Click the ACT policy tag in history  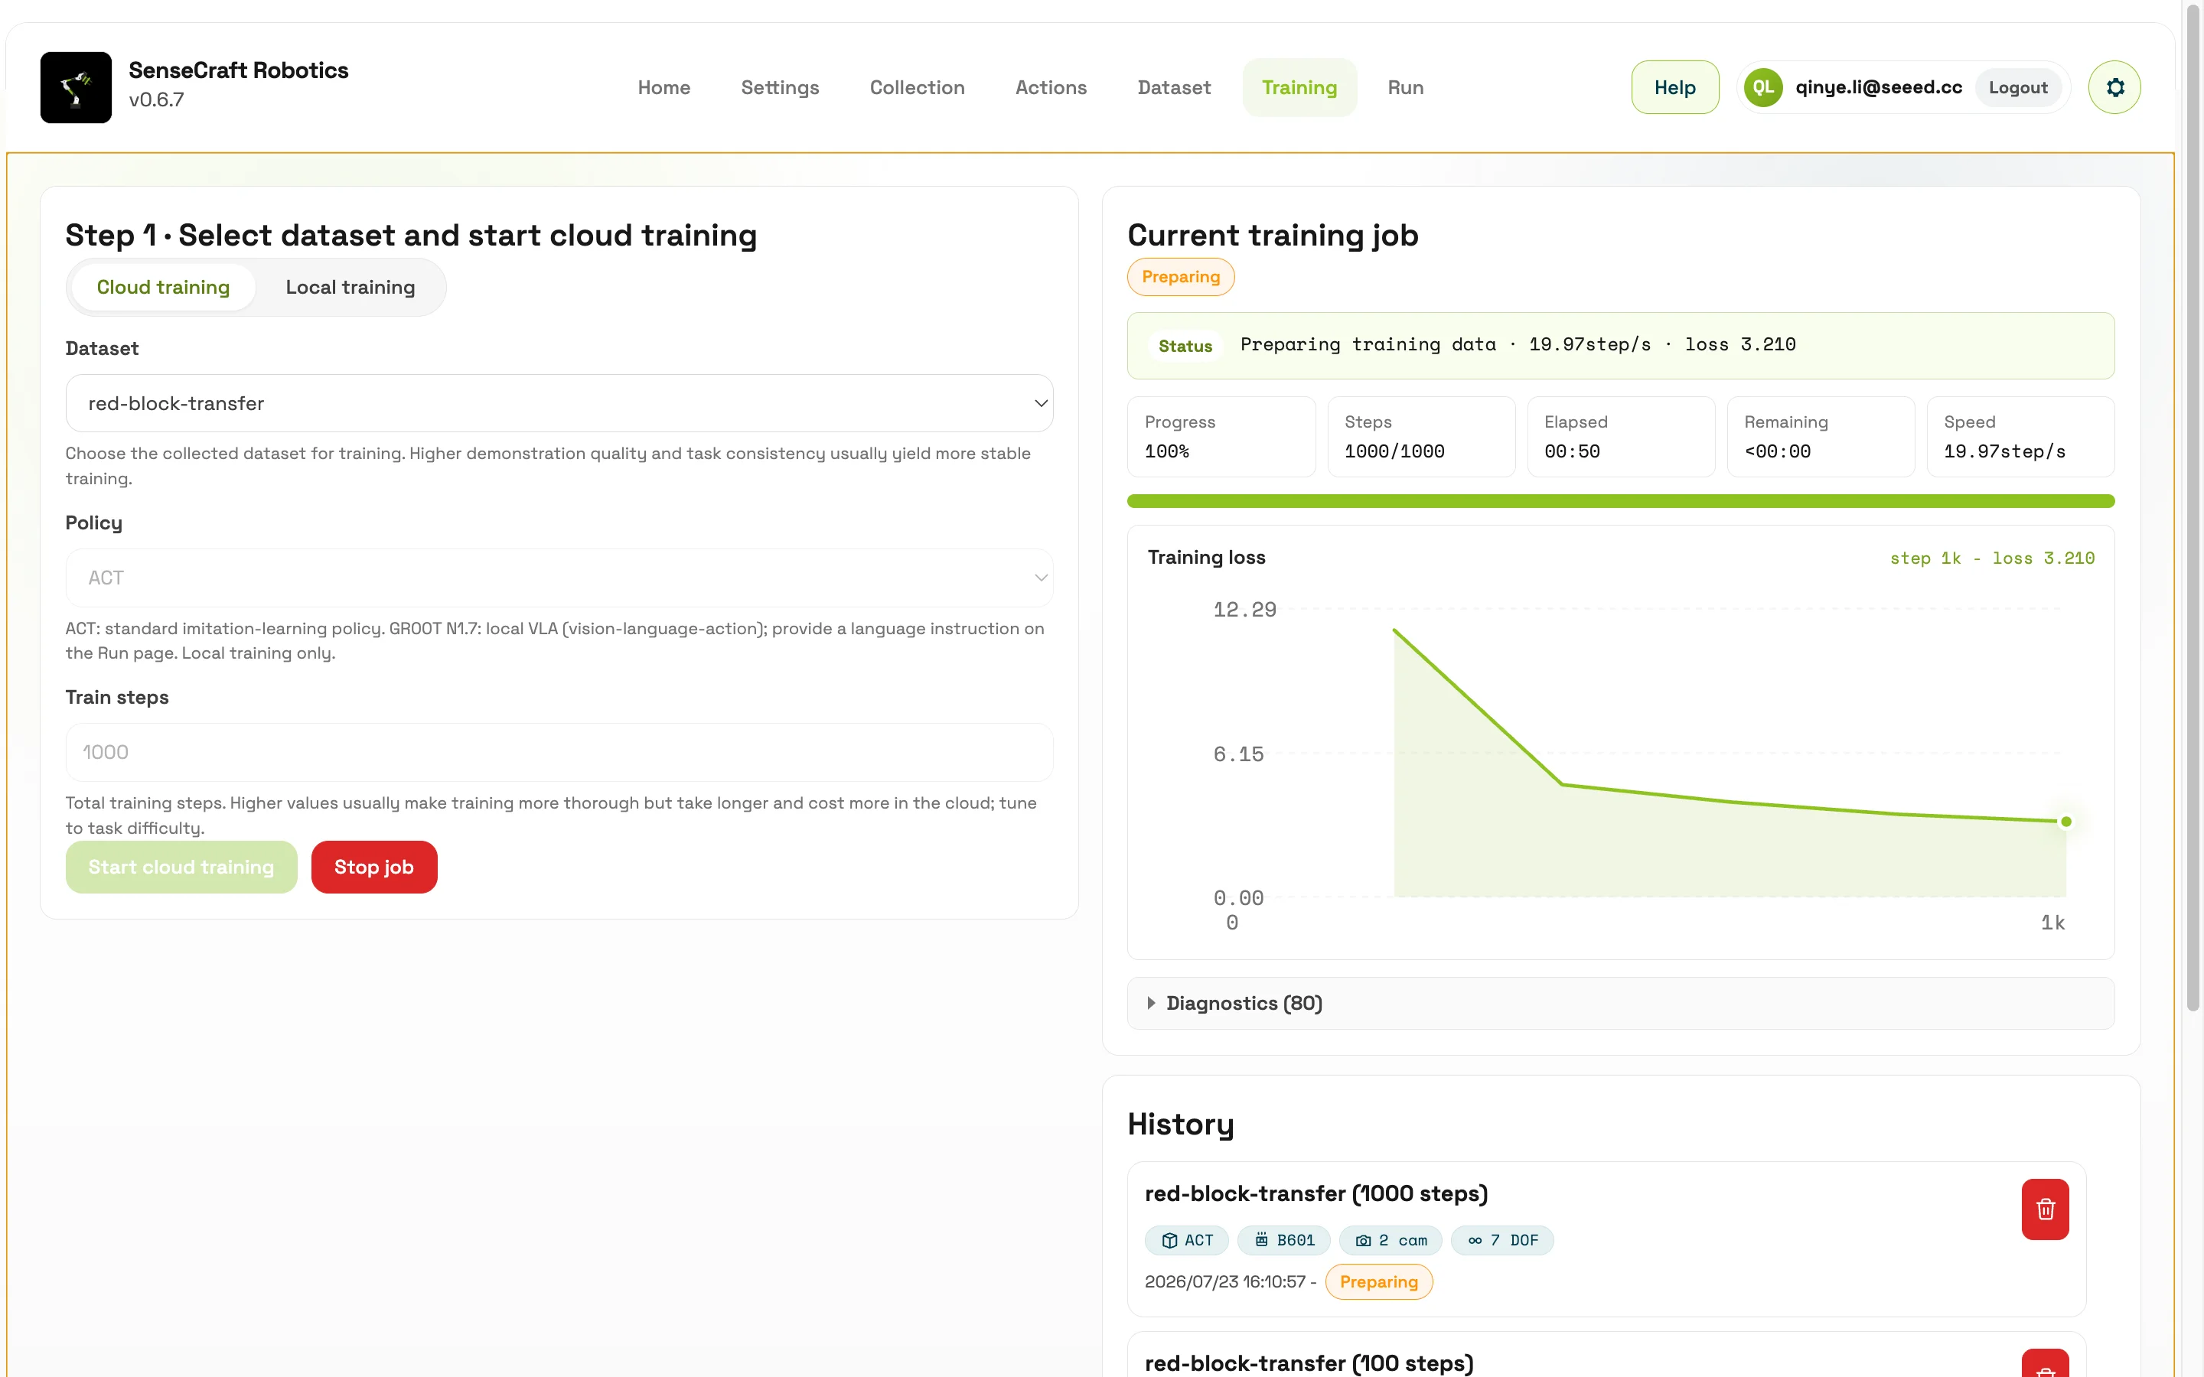coord(1187,1240)
